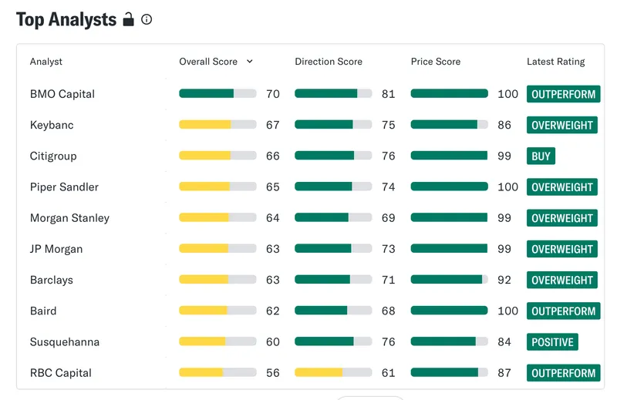Screen dimensions: 617x400
Task: Click Barclays' price score value 92
Action: (504, 280)
